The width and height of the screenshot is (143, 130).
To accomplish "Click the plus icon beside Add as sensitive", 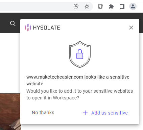I will [x=85, y=113].
